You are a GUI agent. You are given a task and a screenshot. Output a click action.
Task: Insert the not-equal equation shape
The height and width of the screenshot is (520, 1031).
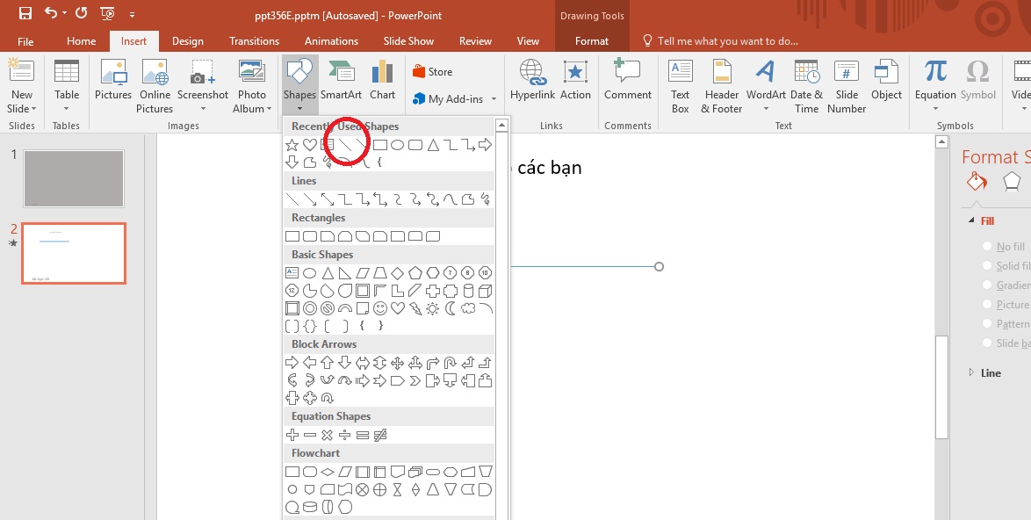tap(380, 435)
